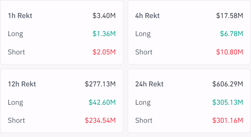This screenshot has width=251, height=137.
Task: Open the 4h Rekt card title
Action: 147,16
